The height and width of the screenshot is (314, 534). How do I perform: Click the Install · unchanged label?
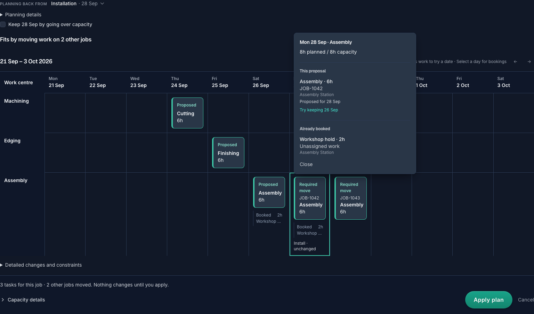point(305,246)
